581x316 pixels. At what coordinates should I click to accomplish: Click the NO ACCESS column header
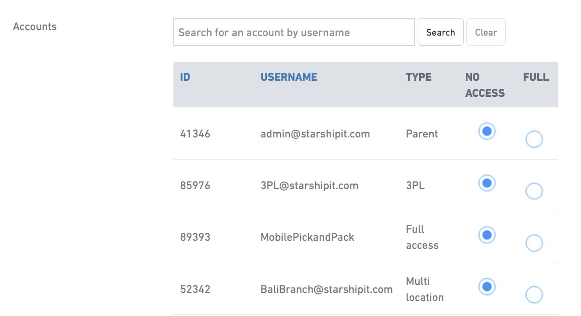click(x=485, y=85)
